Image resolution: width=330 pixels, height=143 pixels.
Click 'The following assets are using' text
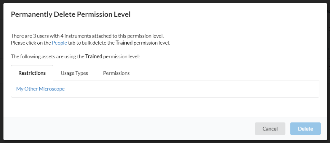click(48, 56)
